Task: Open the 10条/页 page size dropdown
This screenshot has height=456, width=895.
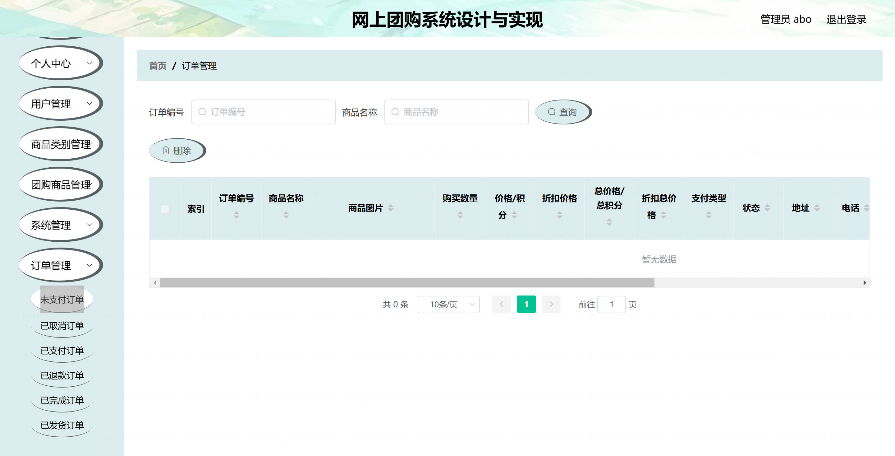Action: (x=448, y=304)
